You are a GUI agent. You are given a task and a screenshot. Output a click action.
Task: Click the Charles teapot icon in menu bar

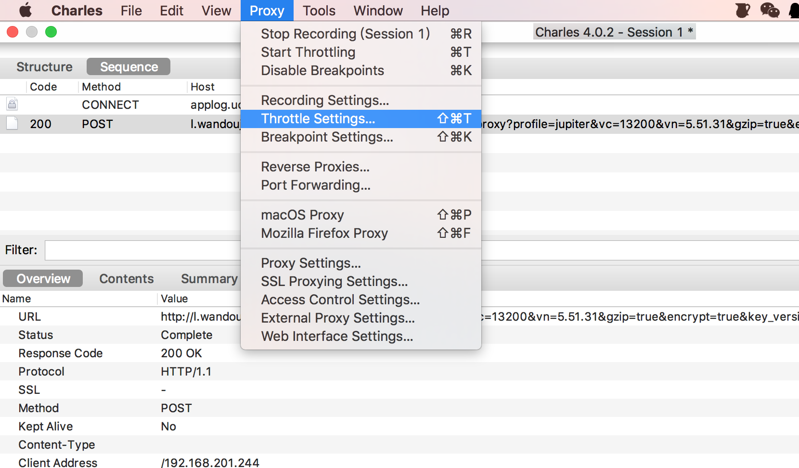(x=743, y=10)
